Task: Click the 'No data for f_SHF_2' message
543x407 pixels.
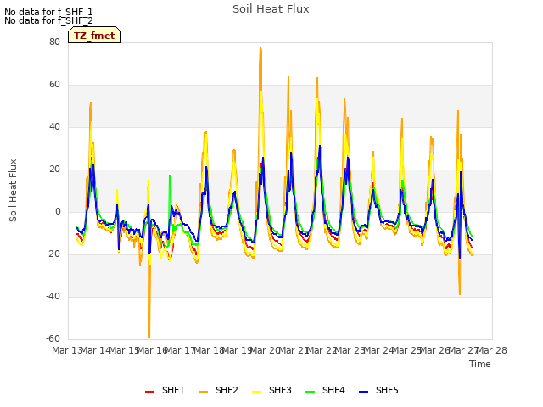Action: 48,20
